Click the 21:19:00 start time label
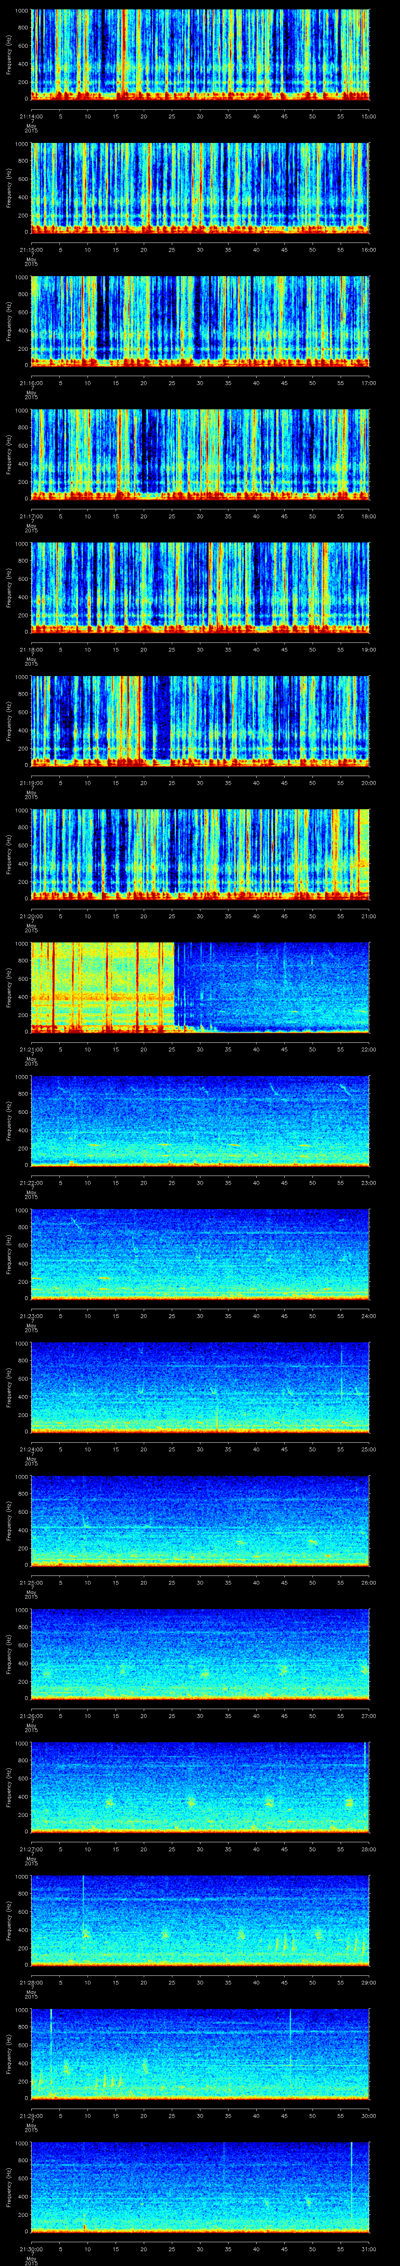 tap(31, 783)
